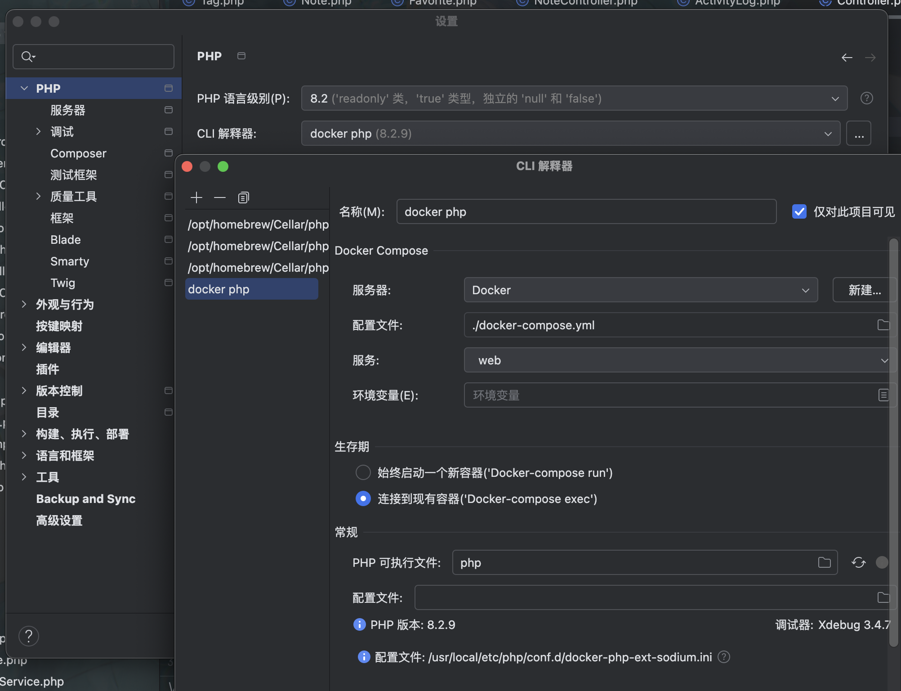Click the 名称 input field
This screenshot has height=691, width=901.
point(586,211)
